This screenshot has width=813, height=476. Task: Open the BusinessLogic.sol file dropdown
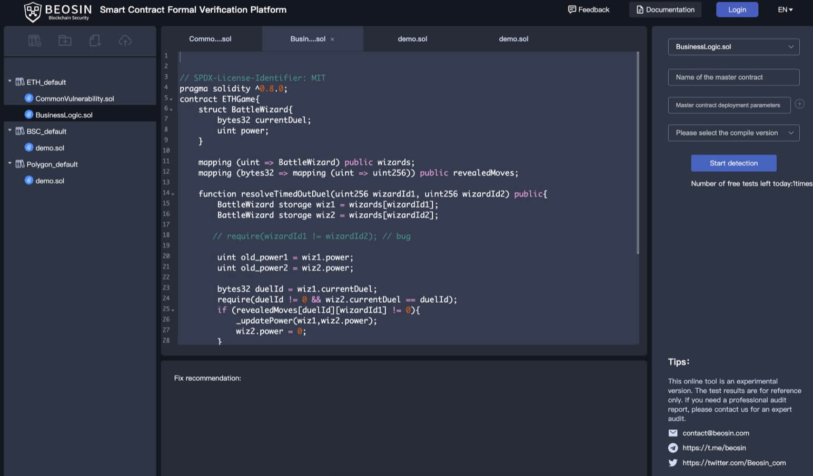coord(733,47)
